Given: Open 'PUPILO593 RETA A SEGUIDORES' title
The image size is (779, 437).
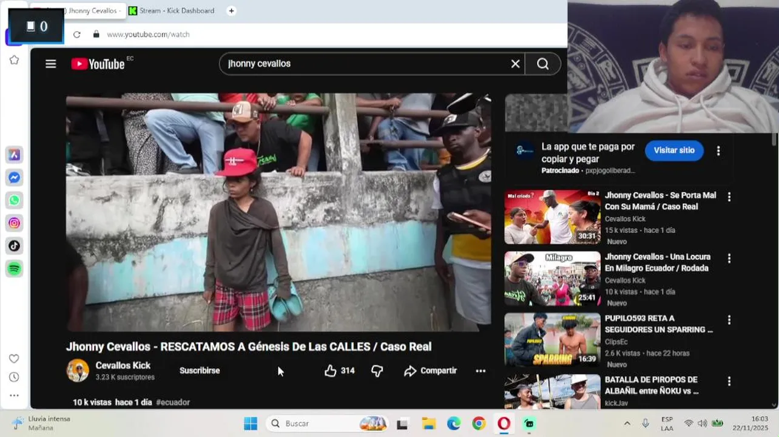Looking at the screenshot, I should [659, 324].
